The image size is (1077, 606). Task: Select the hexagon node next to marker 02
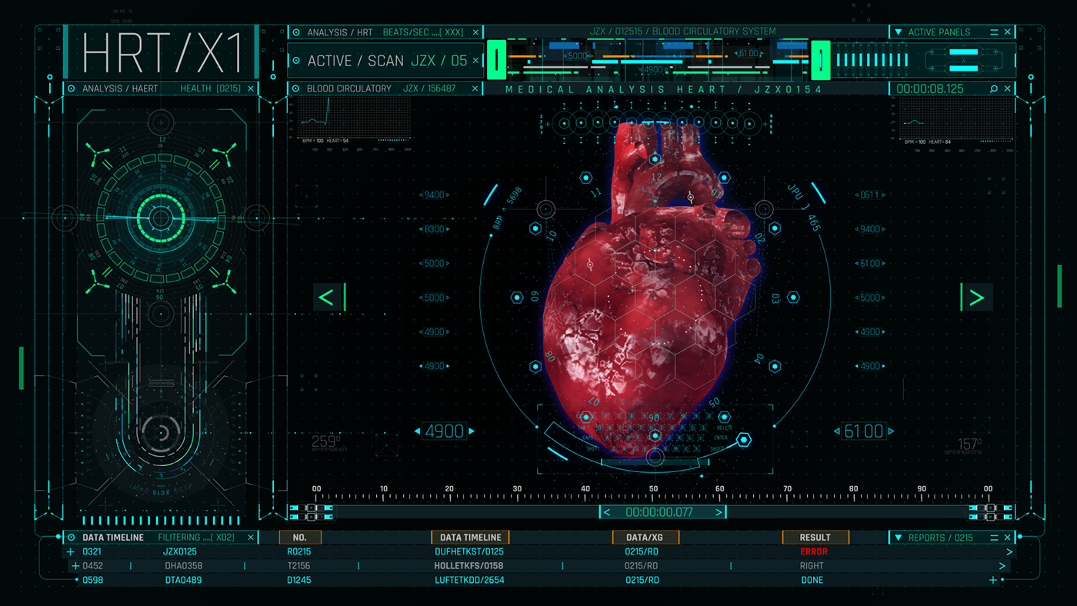(x=775, y=228)
